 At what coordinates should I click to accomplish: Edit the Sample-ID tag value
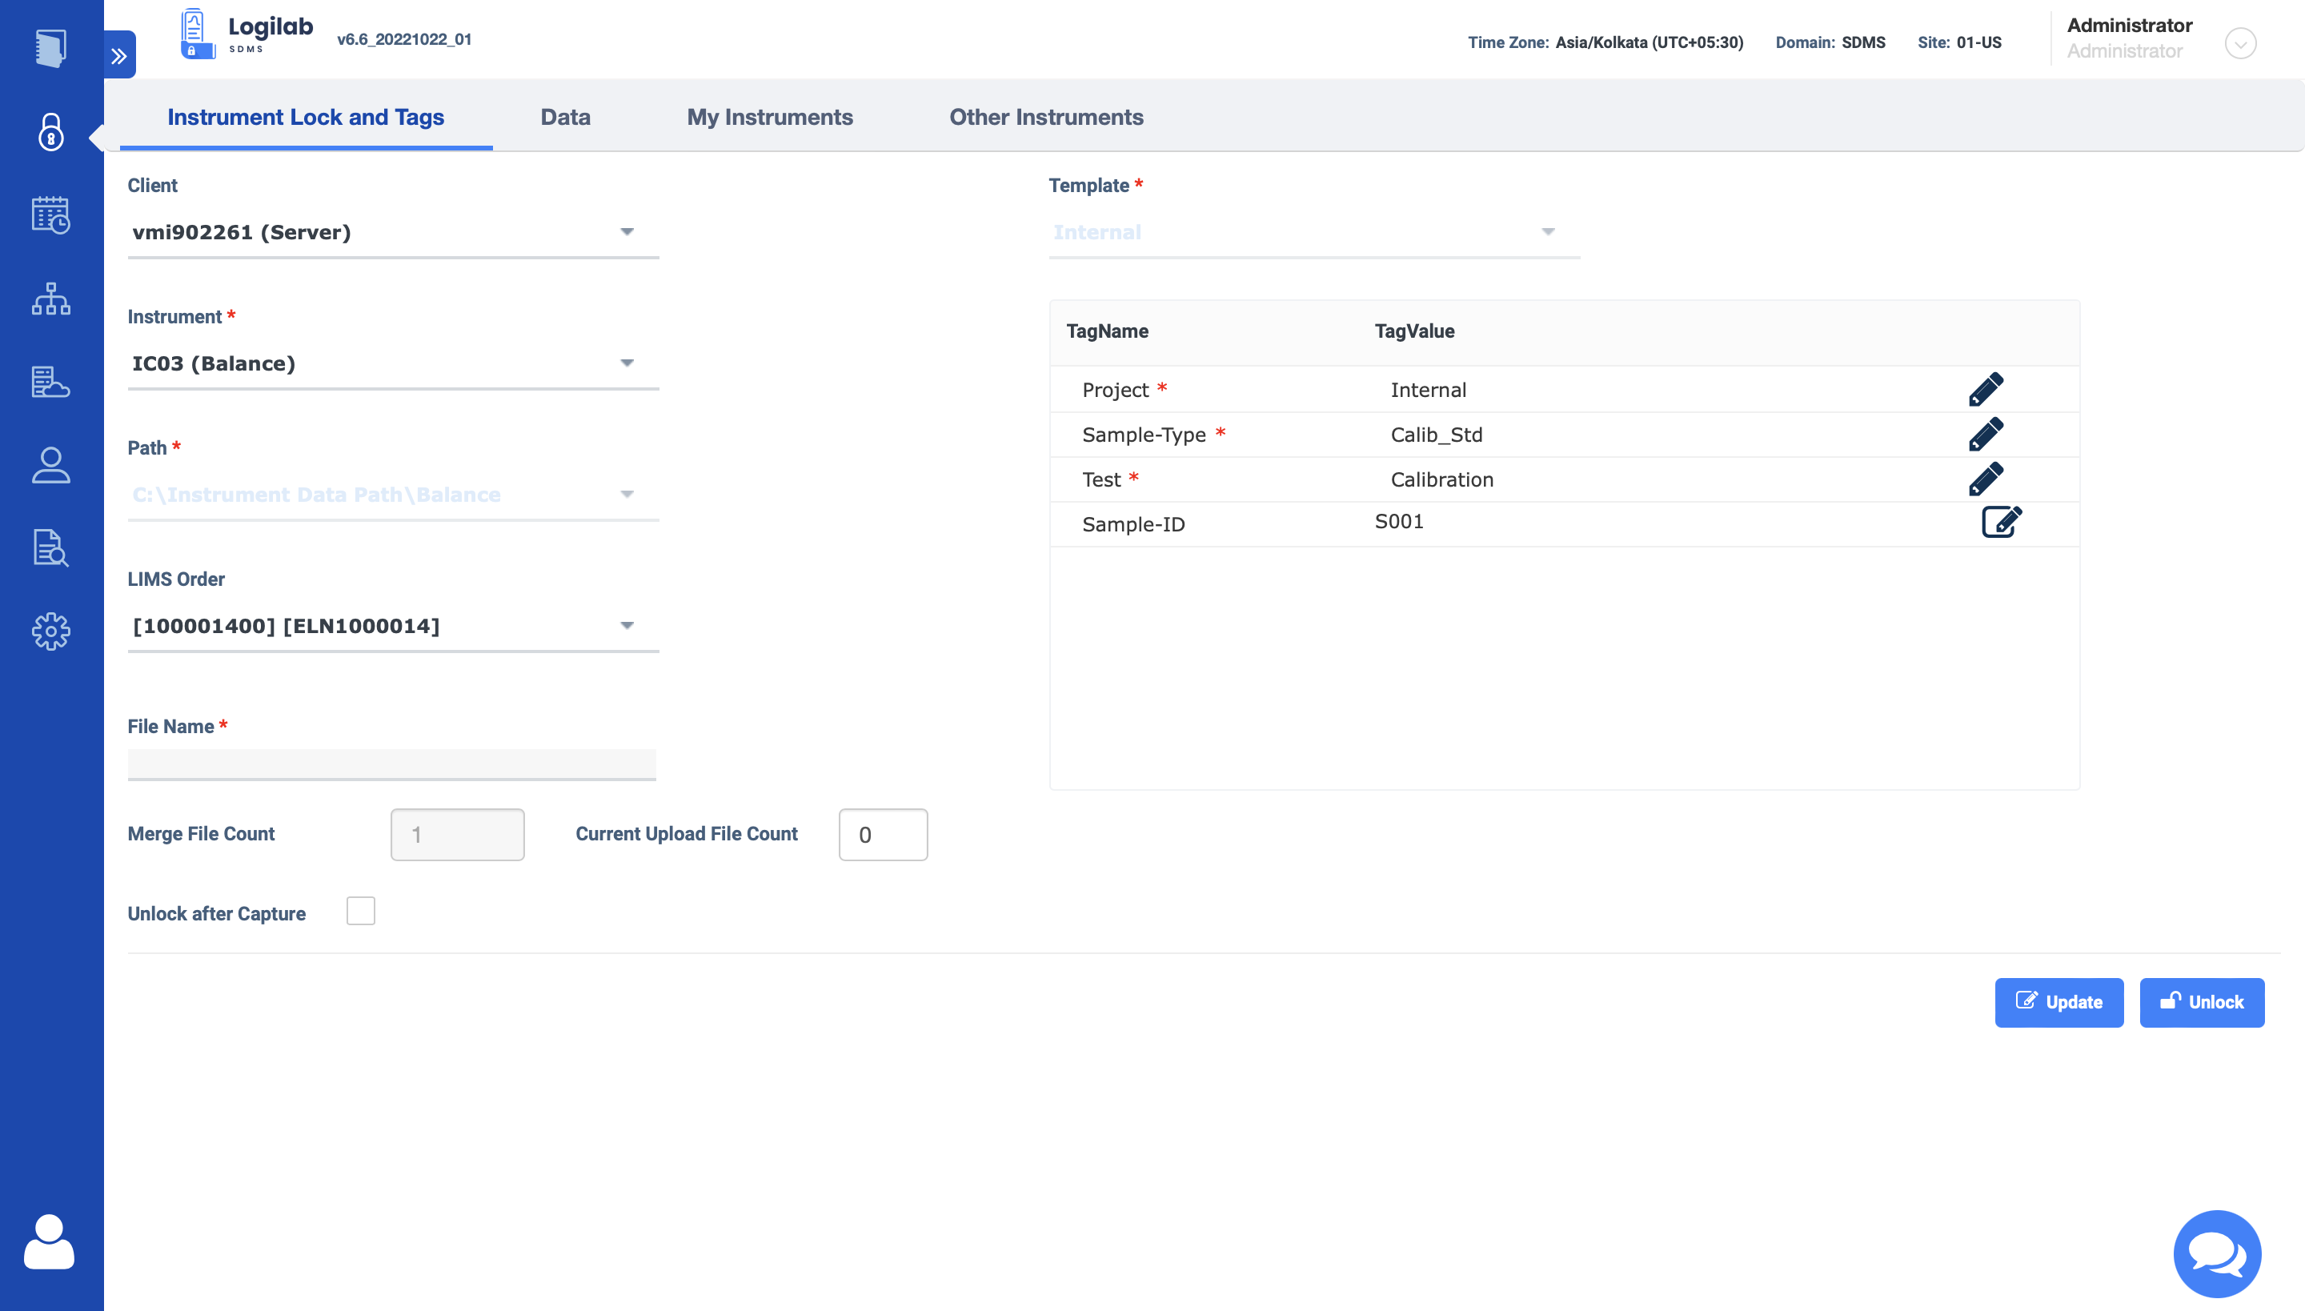[x=2001, y=522]
